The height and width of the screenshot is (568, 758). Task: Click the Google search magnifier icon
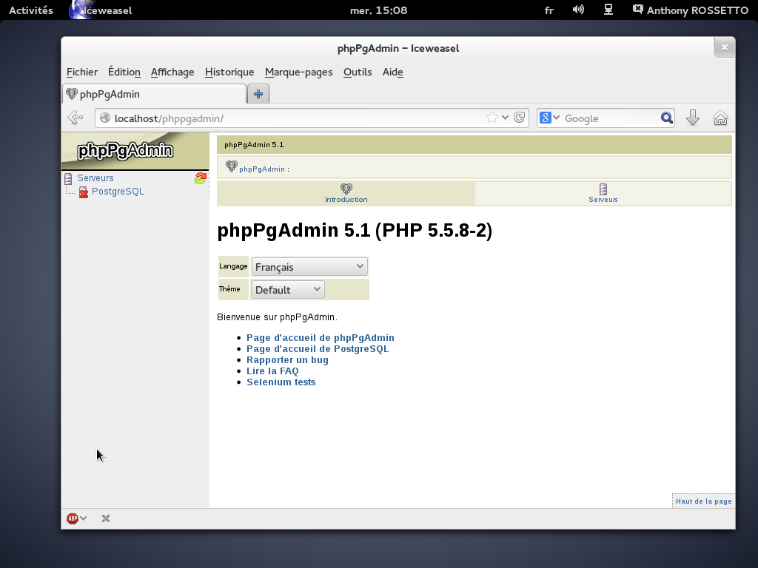click(667, 118)
